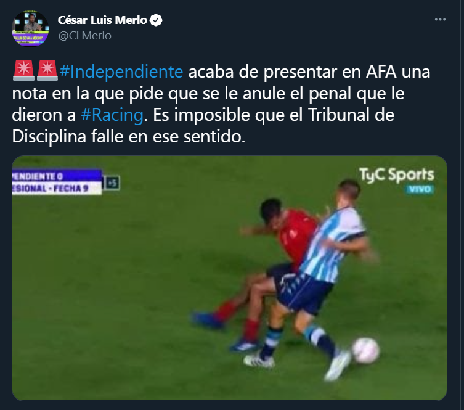Click the TyC Sports logo in image

pos(397,174)
